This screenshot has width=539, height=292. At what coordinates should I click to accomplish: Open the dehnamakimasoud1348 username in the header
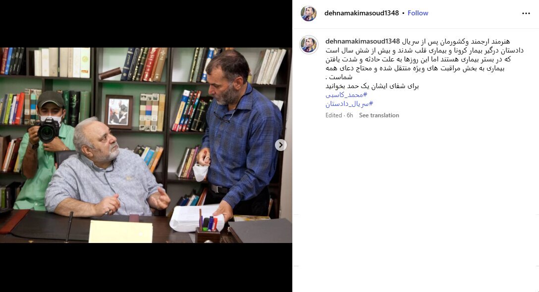pos(362,13)
